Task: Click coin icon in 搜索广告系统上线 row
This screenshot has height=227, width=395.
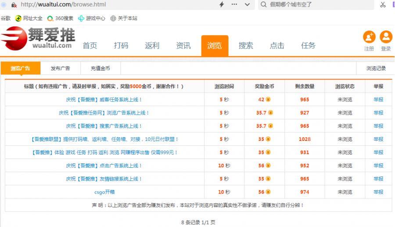Action: (270, 126)
